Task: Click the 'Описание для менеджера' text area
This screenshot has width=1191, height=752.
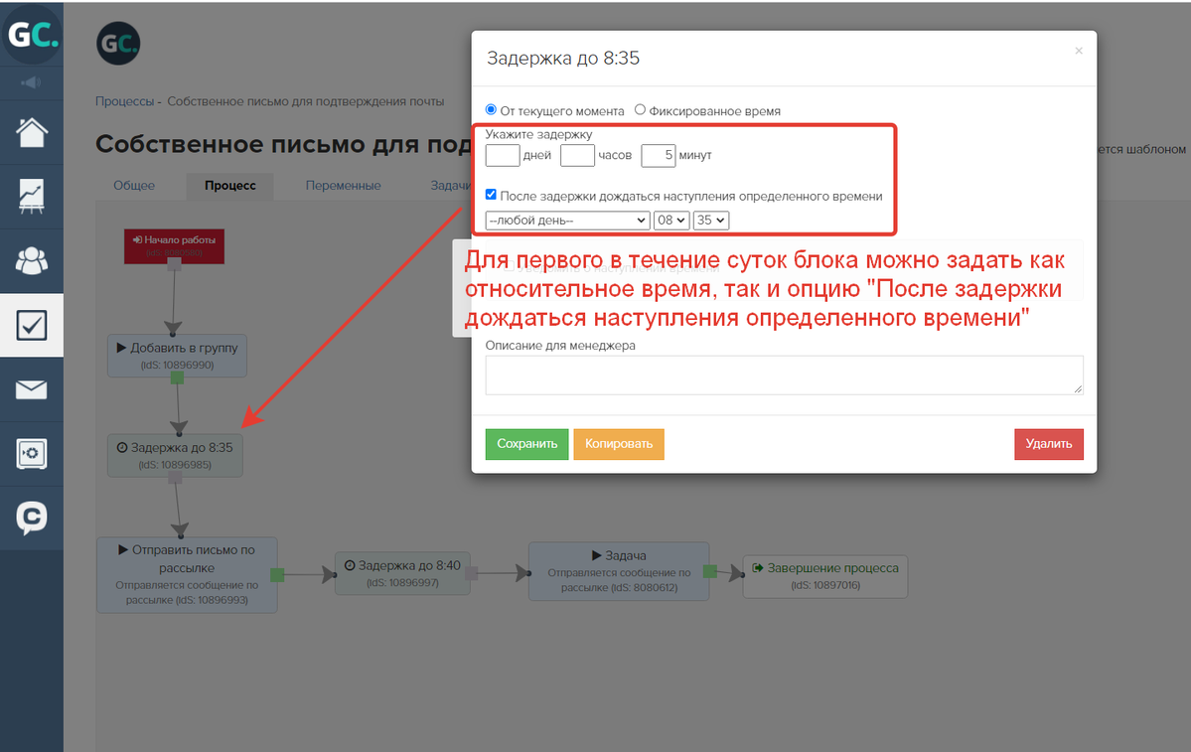Action: 784,376
